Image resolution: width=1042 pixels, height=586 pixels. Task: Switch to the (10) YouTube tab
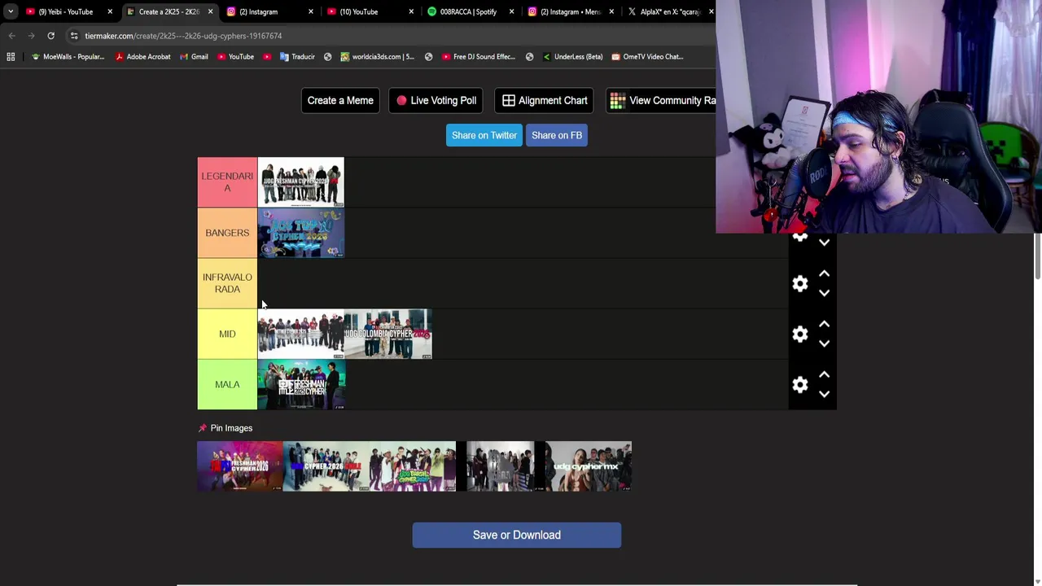click(370, 11)
